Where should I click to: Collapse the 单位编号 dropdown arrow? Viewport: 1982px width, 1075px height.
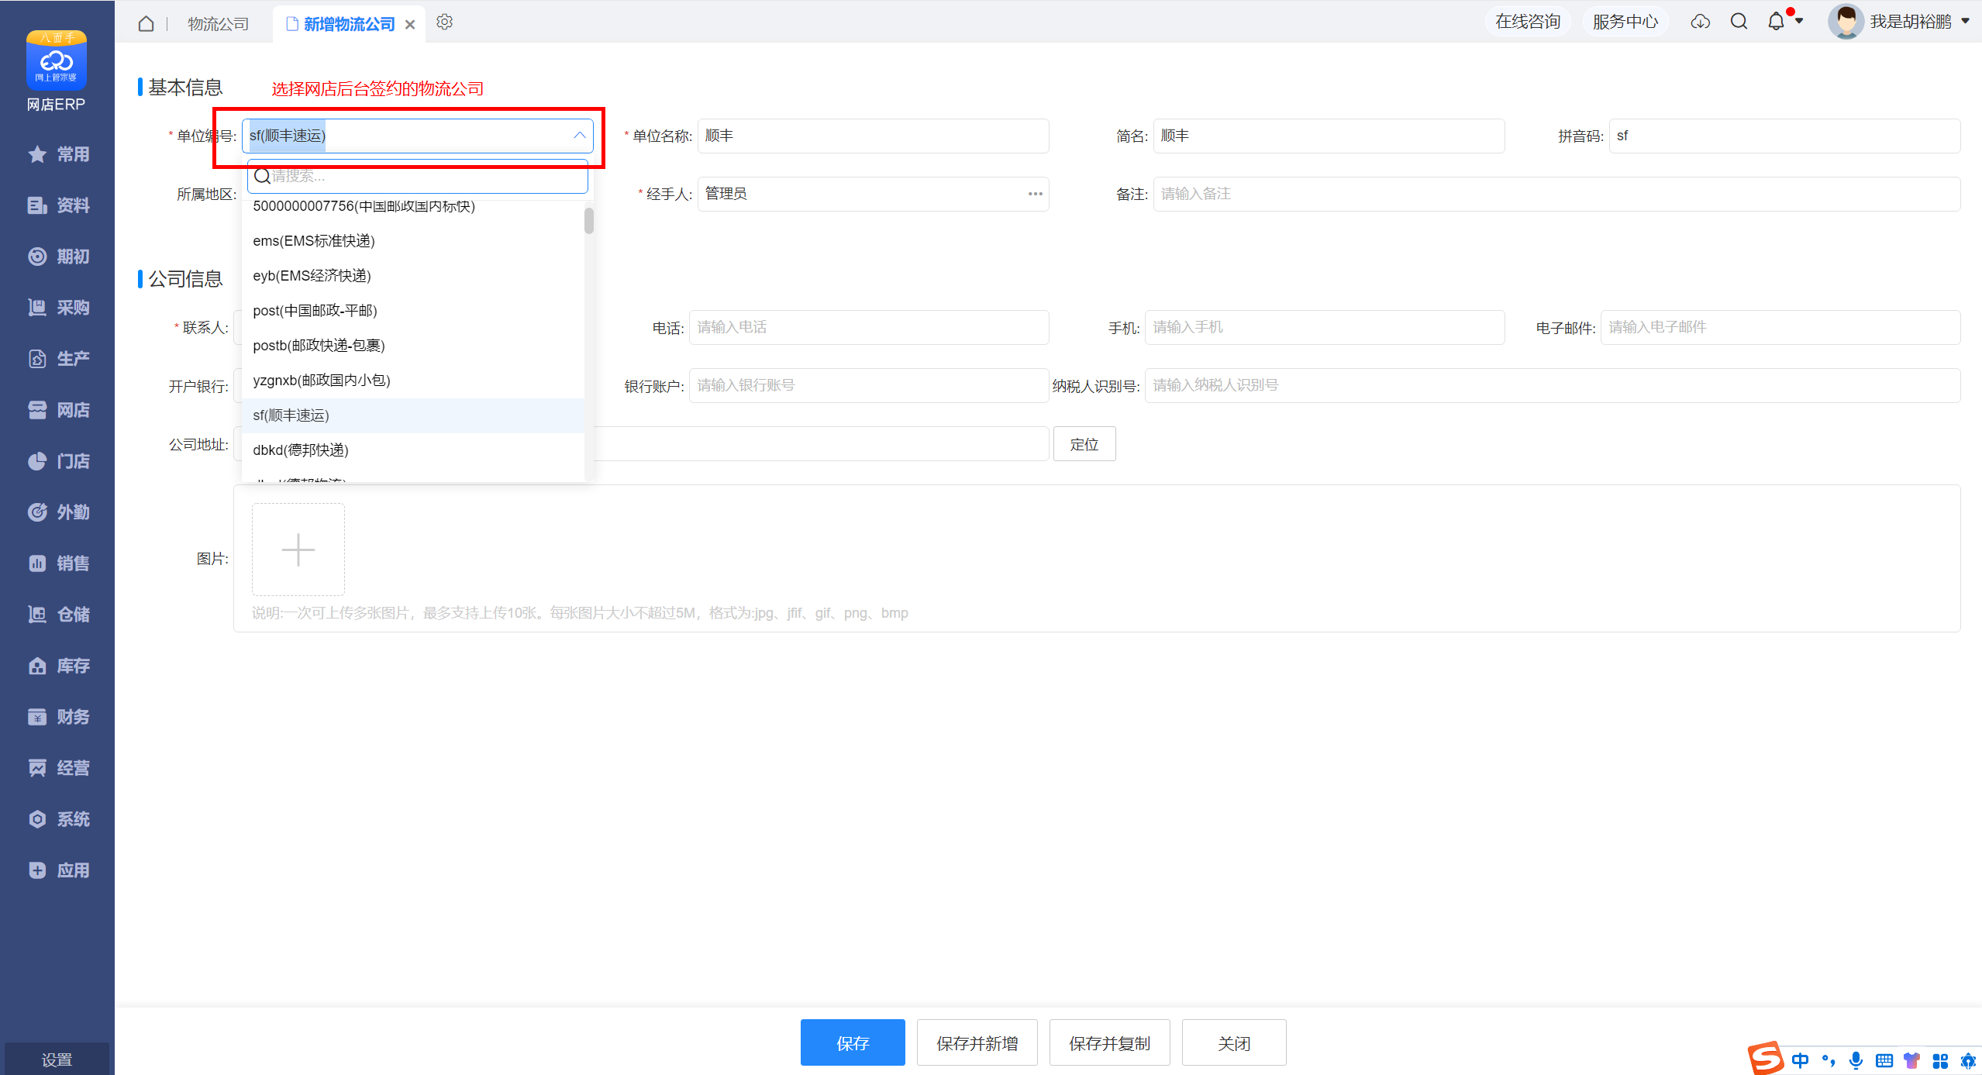pos(579,136)
